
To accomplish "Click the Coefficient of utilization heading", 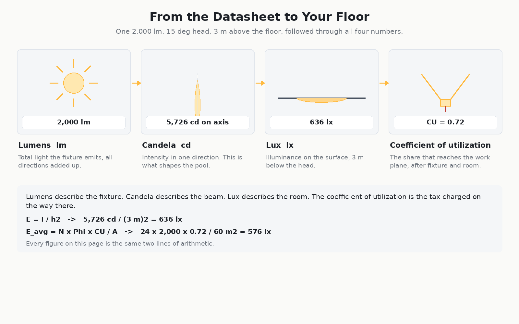I will coord(440,145).
